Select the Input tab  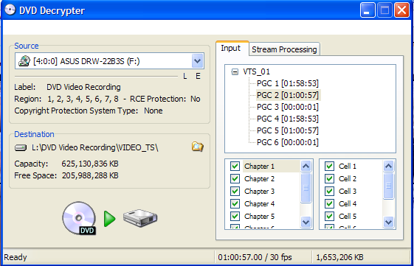(231, 48)
